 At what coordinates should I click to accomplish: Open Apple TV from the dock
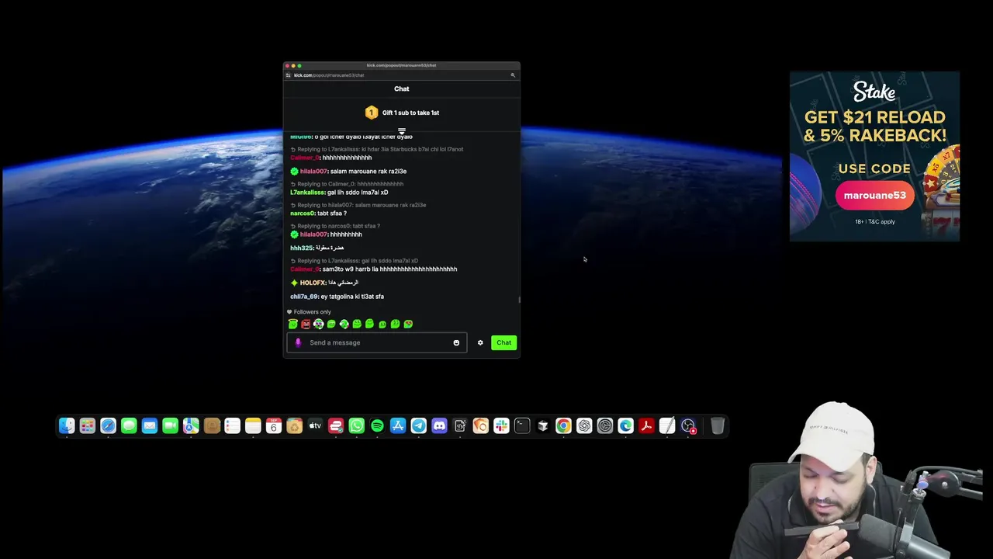pyautogui.click(x=315, y=425)
